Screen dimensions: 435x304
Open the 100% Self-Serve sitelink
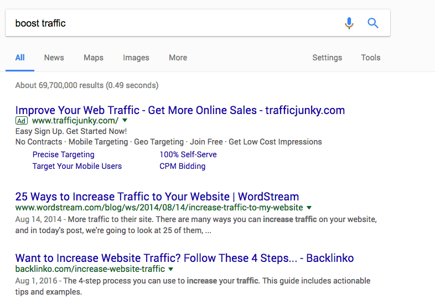[188, 154]
